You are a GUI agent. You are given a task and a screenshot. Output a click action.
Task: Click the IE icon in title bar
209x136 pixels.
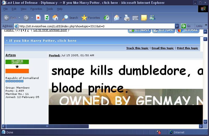[3, 3]
